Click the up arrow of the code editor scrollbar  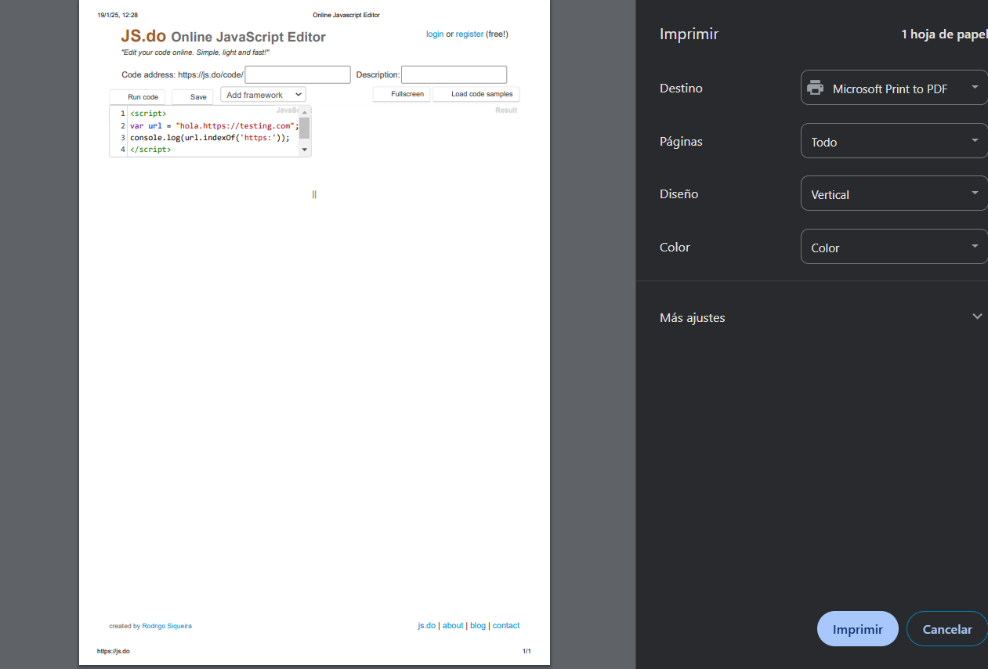pos(305,113)
